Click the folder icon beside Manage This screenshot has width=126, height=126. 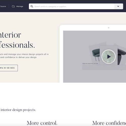[x=13, y=6]
